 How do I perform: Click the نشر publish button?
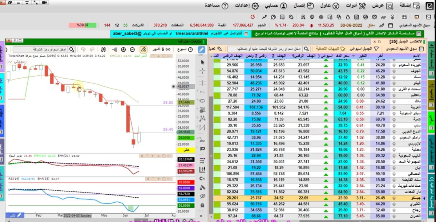[x=15, y=215]
